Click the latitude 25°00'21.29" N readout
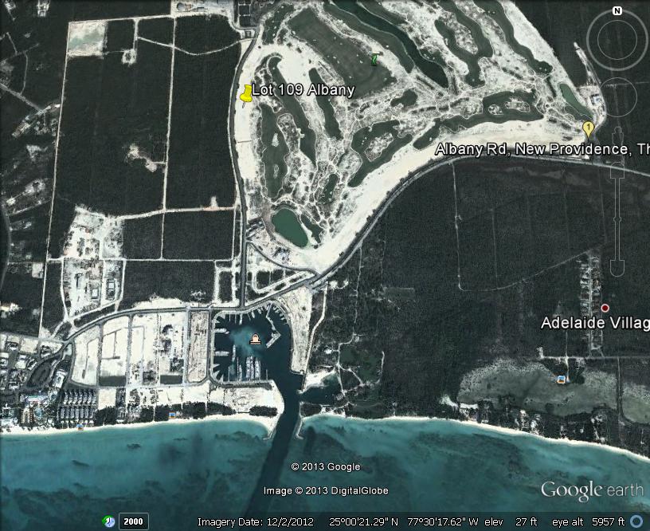The width and height of the screenshot is (650, 531). coord(363,522)
